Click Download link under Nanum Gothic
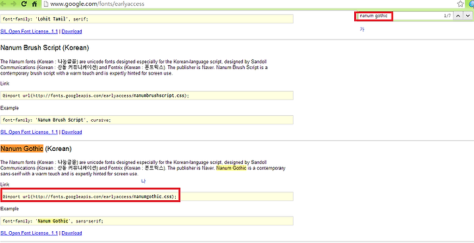The height and width of the screenshot is (243, 474). (72, 233)
